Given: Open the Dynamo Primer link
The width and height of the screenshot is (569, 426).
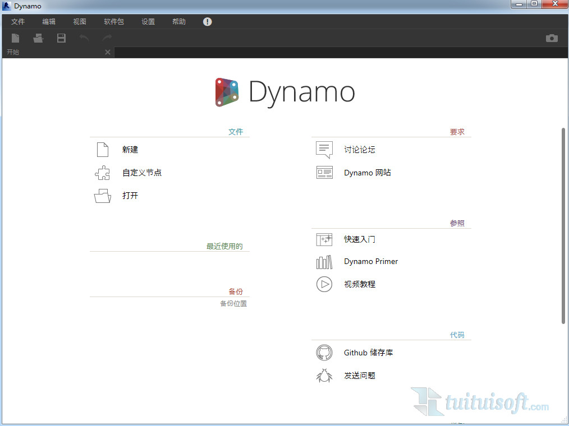Looking at the screenshot, I should [371, 261].
